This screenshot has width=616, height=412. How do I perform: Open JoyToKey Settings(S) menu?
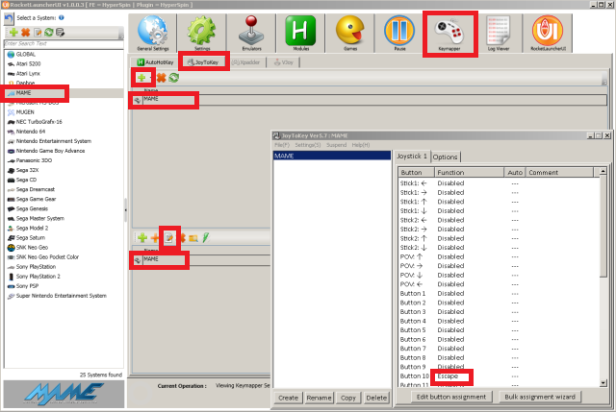pos(308,145)
